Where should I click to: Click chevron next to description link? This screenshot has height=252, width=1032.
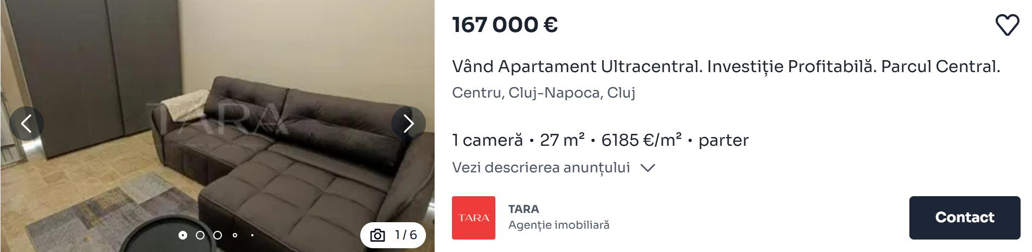[x=648, y=168]
